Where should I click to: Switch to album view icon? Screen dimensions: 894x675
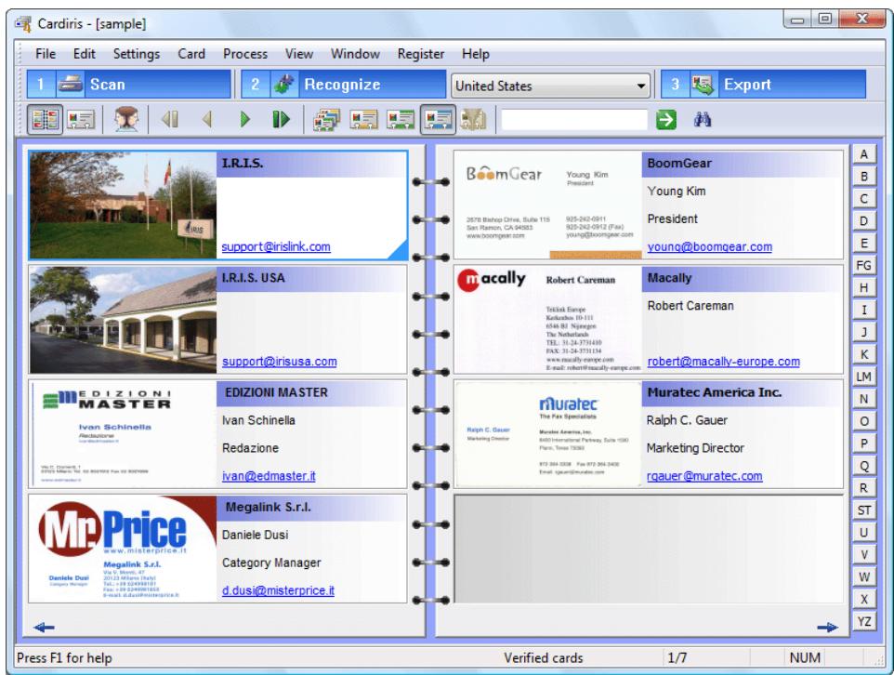pos(45,119)
